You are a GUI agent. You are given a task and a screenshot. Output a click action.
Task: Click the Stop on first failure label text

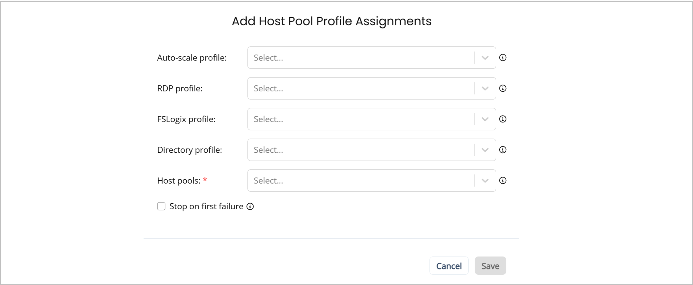206,206
